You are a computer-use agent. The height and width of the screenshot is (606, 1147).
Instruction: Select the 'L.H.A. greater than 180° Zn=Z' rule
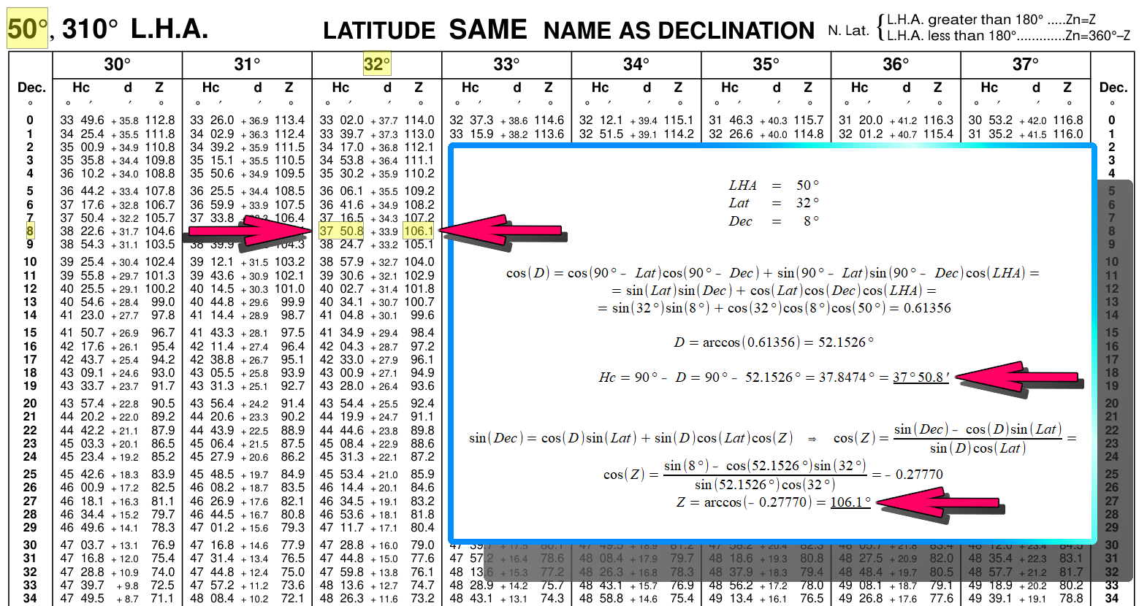(x=991, y=20)
